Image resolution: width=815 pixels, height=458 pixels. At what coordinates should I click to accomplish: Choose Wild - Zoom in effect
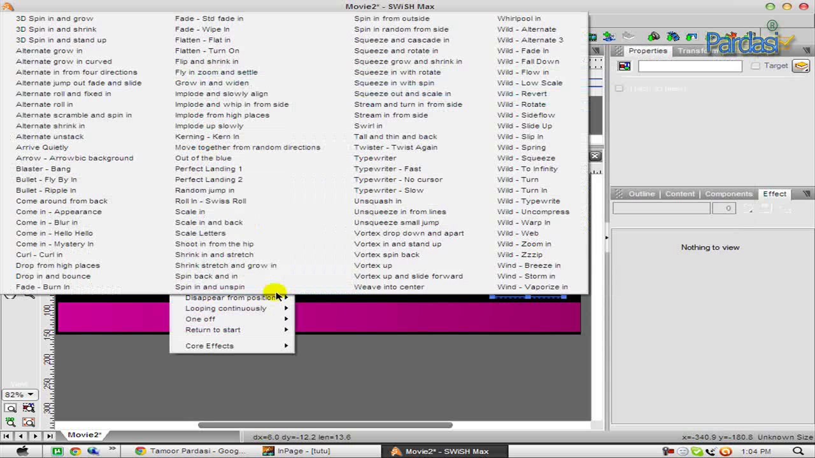pos(524,244)
